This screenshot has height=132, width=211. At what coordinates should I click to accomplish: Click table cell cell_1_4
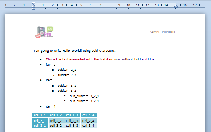(88, 115)
